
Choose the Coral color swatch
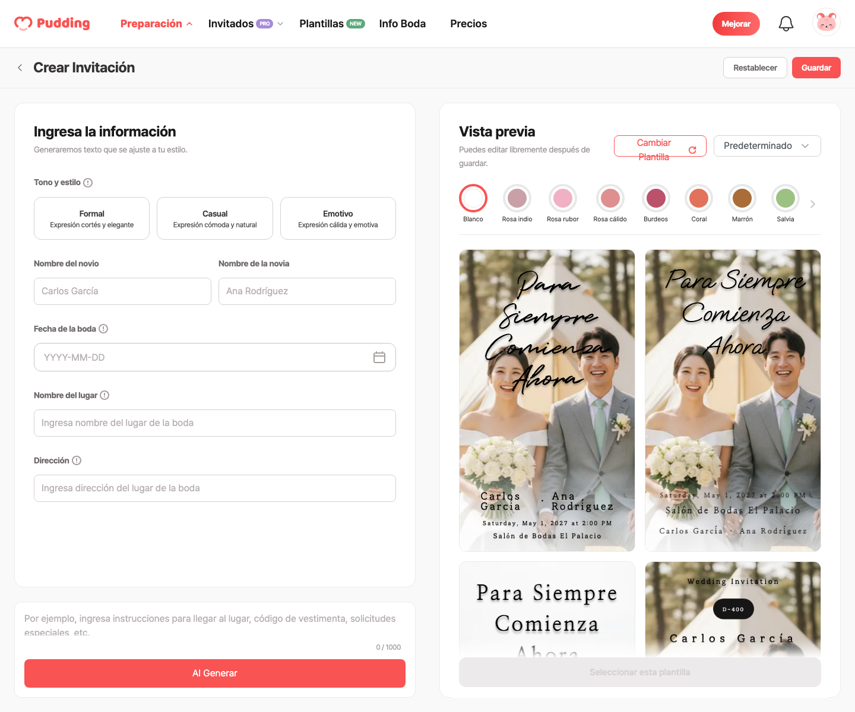(x=699, y=198)
